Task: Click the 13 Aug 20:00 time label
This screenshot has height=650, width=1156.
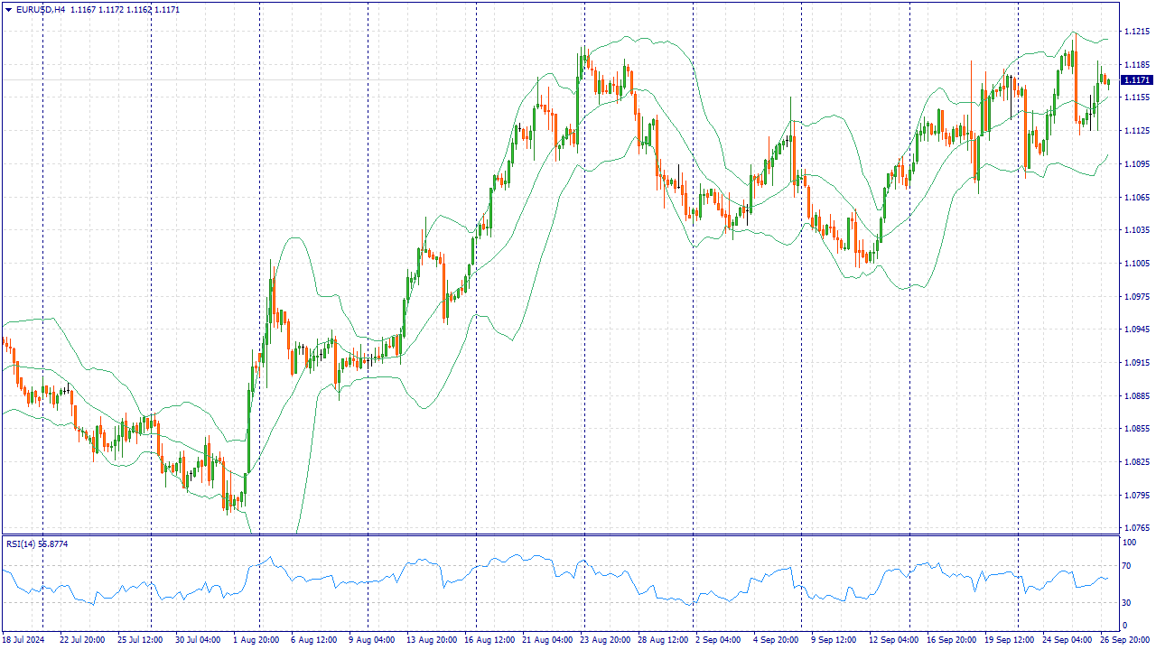Action: [431, 640]
